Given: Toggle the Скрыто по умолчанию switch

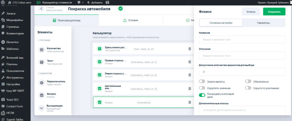Looking at the screenshot, I should tap(248, 88).
